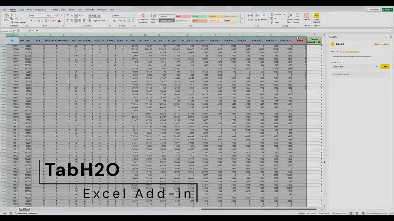Open Format as Table
394x221 pixels.
153,18
